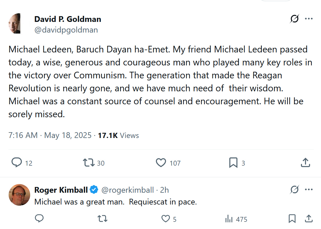View the 17.1K Views analytics
This screenshot has height=229, width=321.
pyautogui.click(x=118, y=135)
